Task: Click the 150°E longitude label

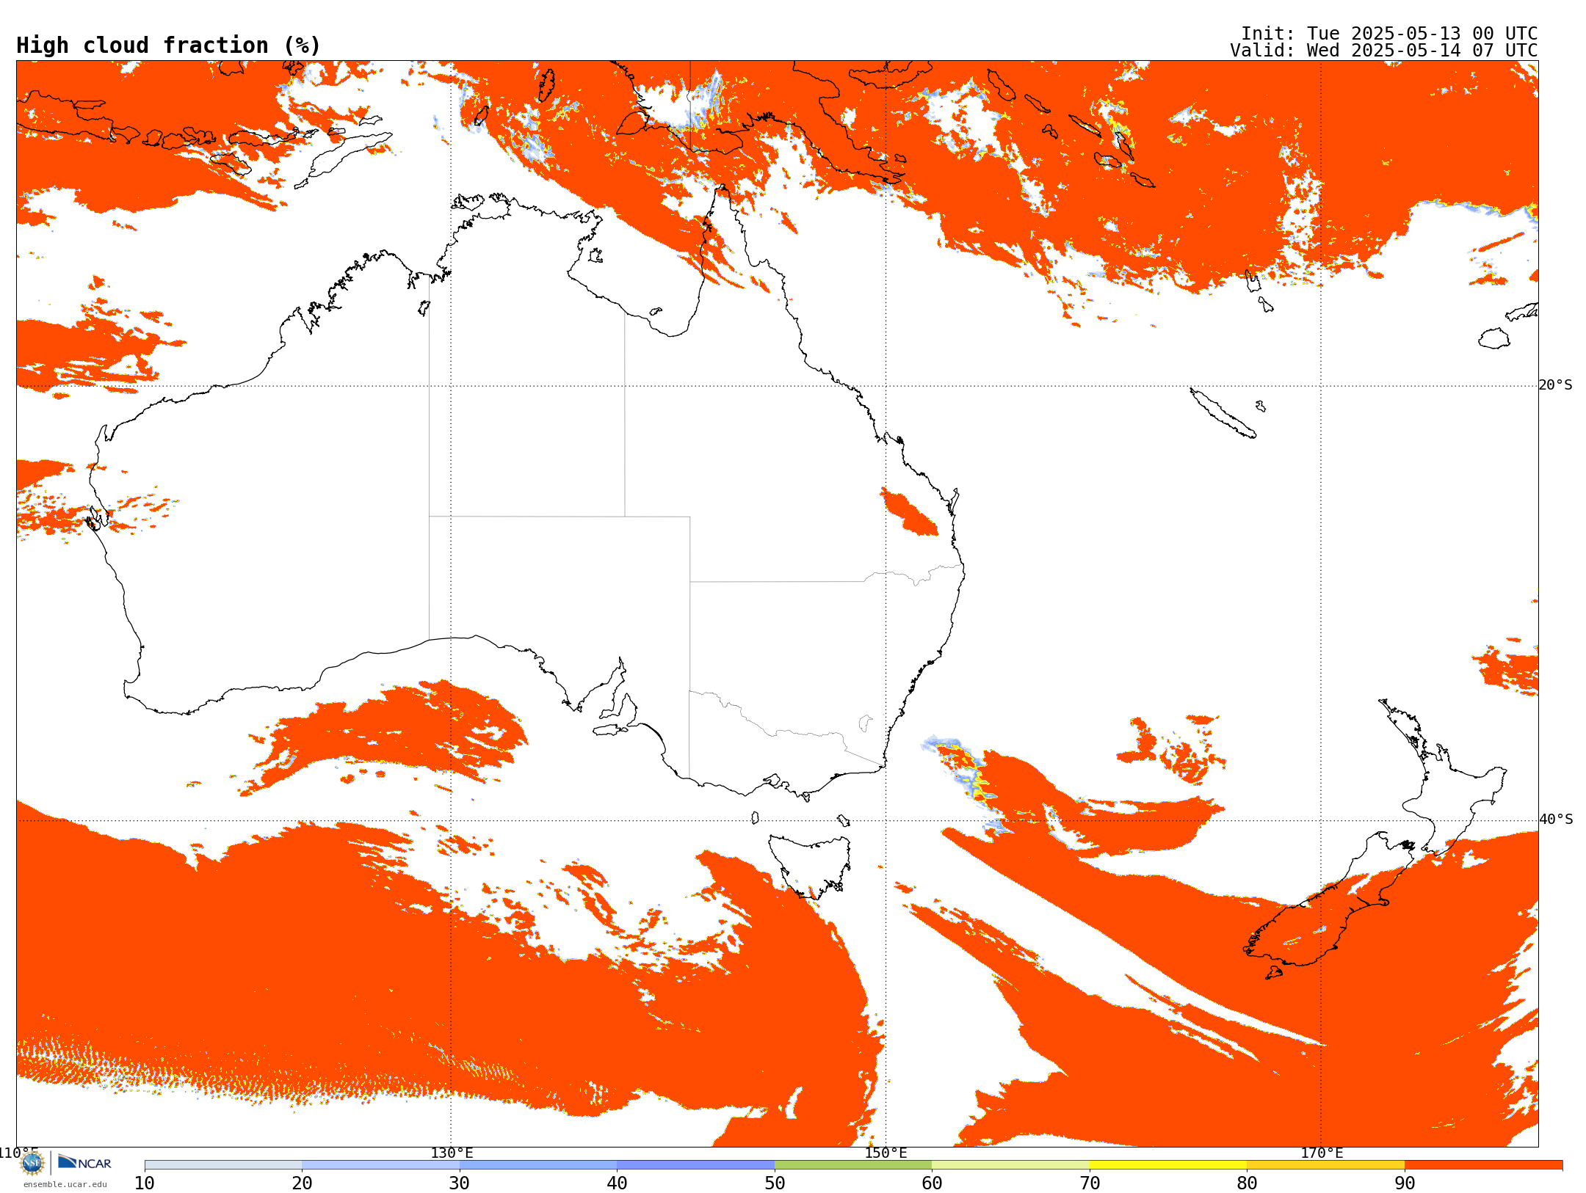Action: tap(886, 1153)
